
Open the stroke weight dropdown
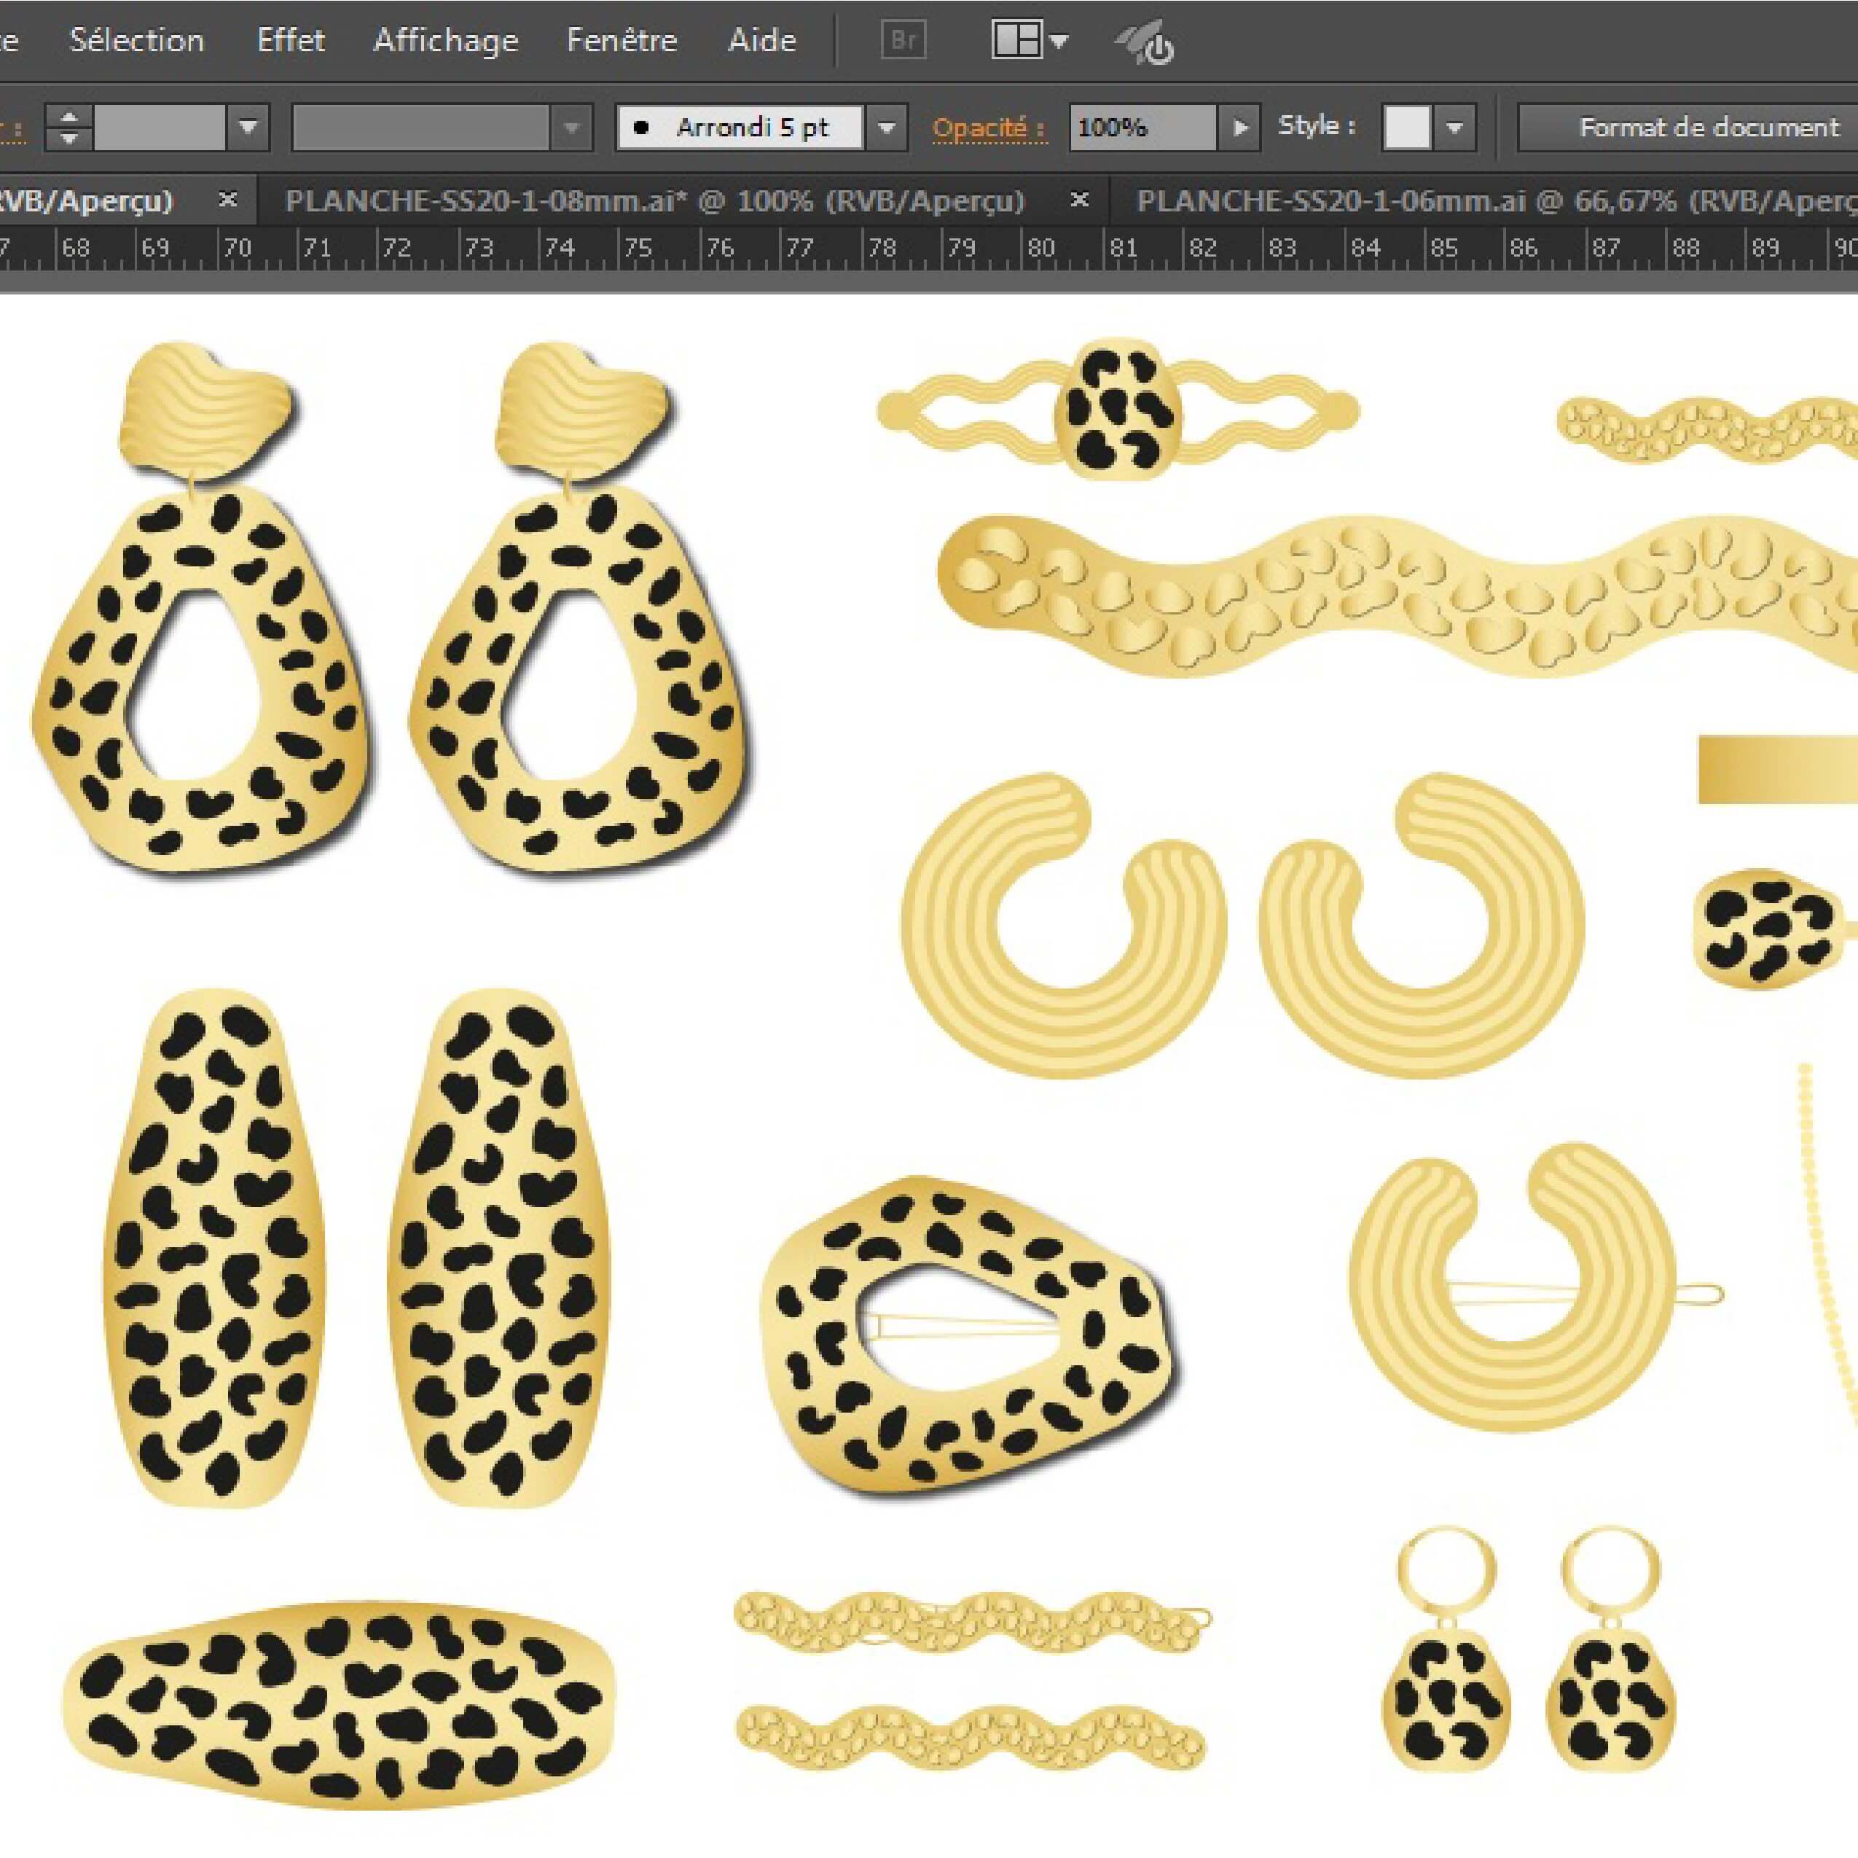click(248, 127)
